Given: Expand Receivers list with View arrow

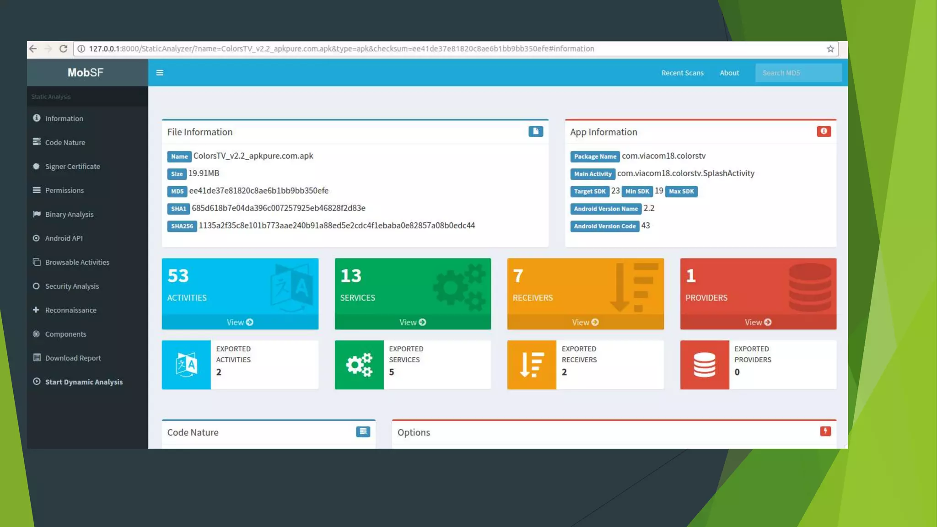Looking at the screenshot, I should coord(585,323).
